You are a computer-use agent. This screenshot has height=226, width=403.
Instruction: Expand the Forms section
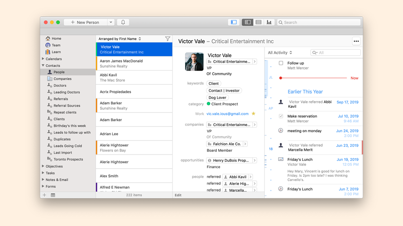43,186
